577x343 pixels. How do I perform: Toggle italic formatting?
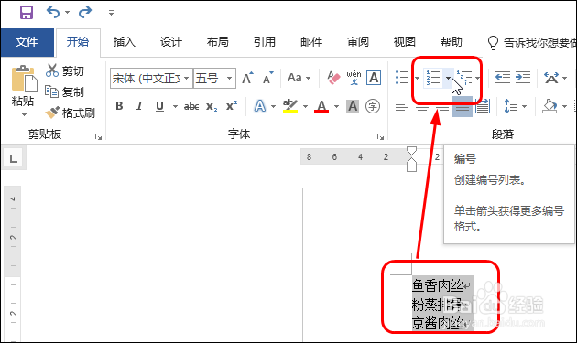[139, 106]
